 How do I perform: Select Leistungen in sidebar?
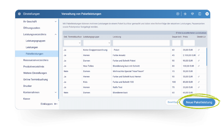(x=32, y=47)
